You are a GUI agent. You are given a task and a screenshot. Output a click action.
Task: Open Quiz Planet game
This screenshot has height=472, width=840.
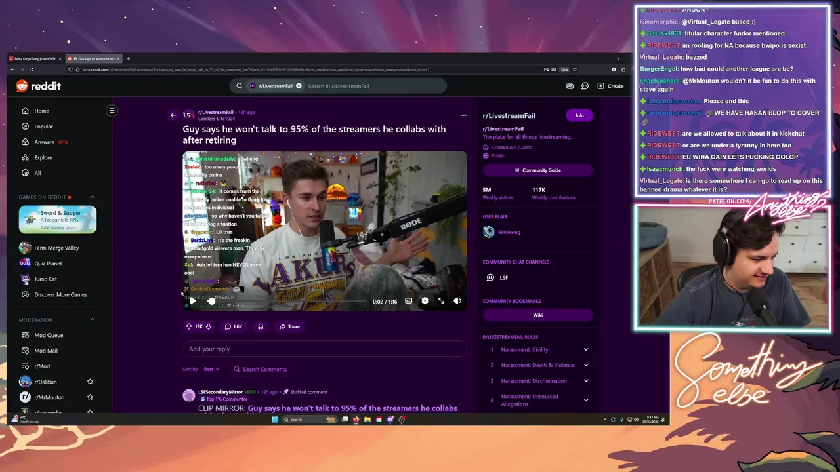tap(41, 264)
